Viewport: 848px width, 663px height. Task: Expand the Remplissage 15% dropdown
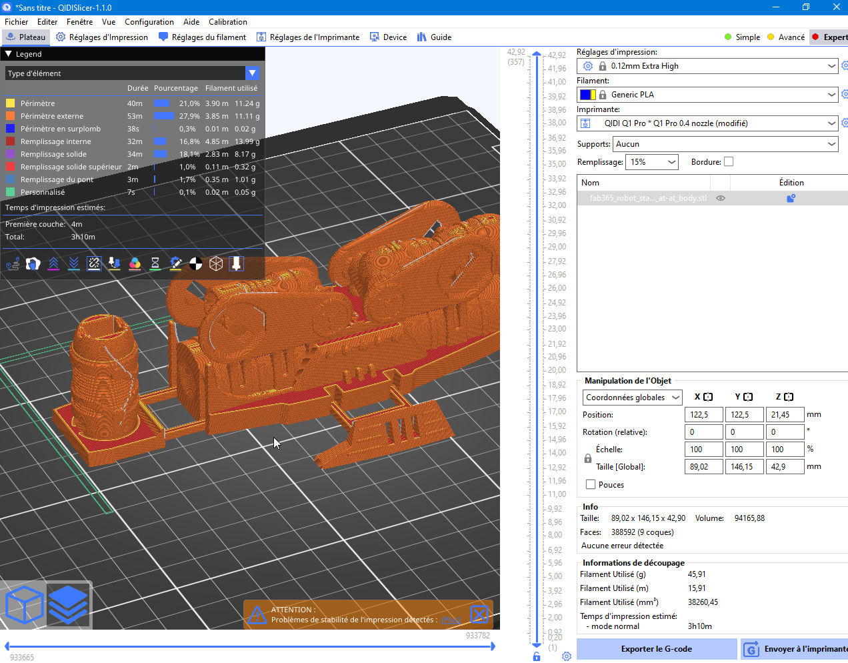(651, 162)
